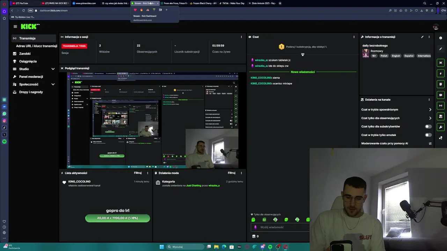Image resolution: width=447 pixels, height=251 pixels.
Task: Open the Kick hamburger menu
Action: pyautogui.click(x=15, y=26)
